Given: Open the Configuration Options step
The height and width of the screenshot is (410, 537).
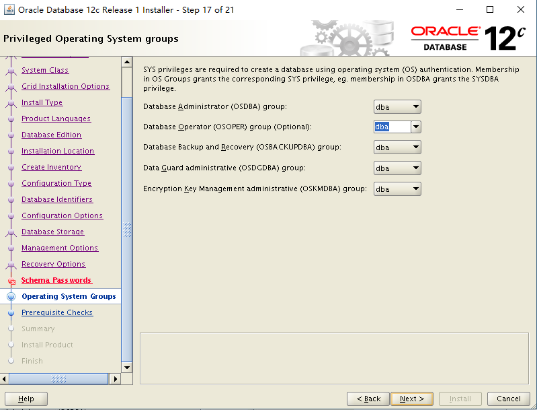Looking at the screenshot, I should [x=62, y=215].
